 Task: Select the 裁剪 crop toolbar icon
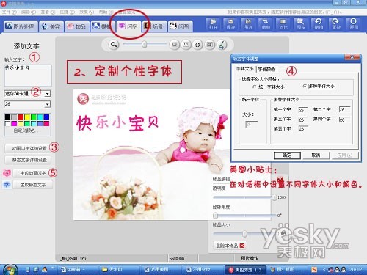[x=266, y=24]
